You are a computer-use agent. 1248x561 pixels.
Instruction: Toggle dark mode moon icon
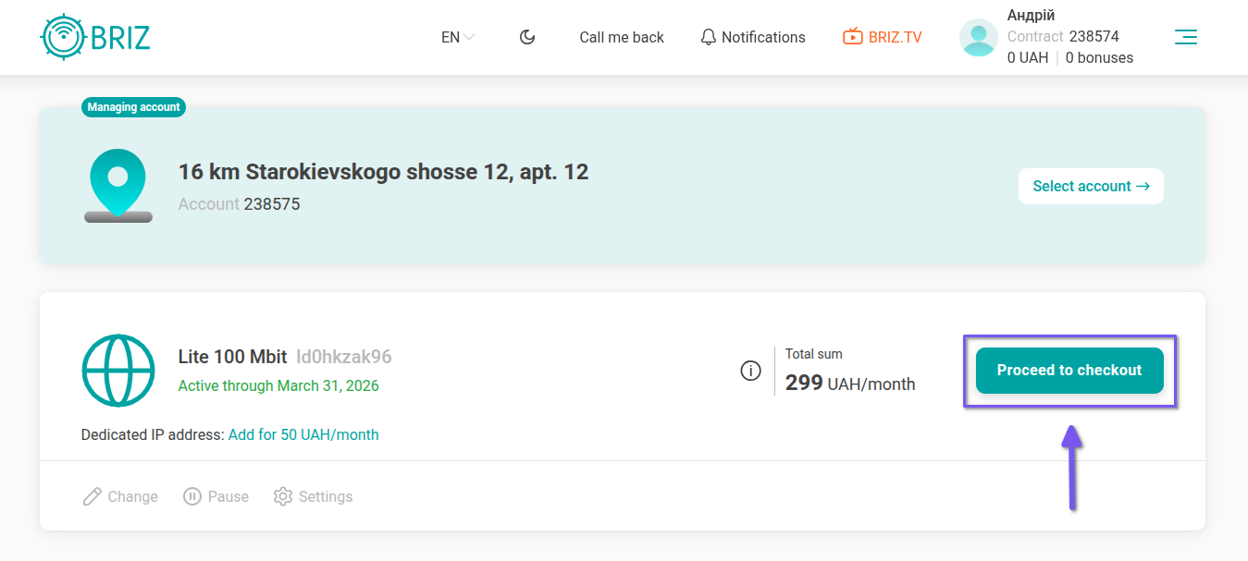pyautogui.click(x=527, y=37)
